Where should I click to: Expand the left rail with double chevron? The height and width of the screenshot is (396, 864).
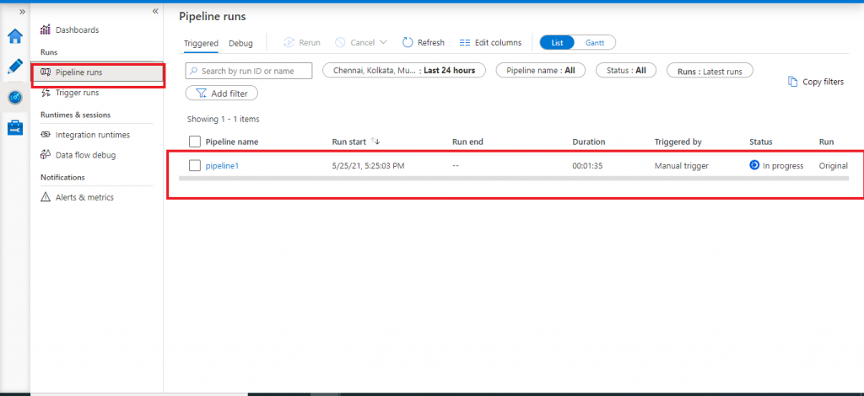[22, 12]
